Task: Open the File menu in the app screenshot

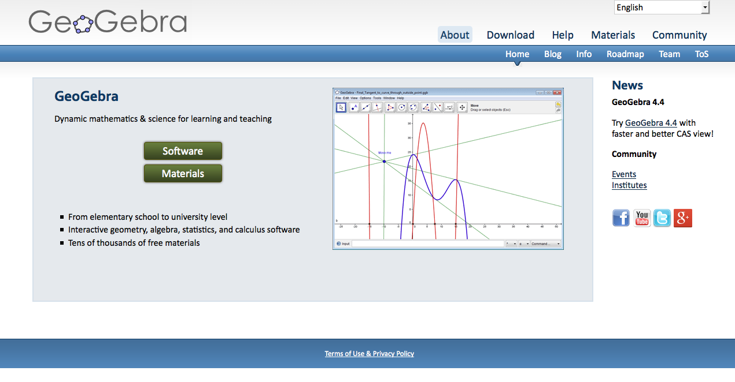Action: [338, 98]
